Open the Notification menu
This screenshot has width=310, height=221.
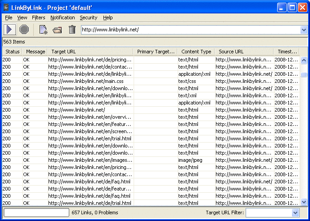tap(63, 18)
